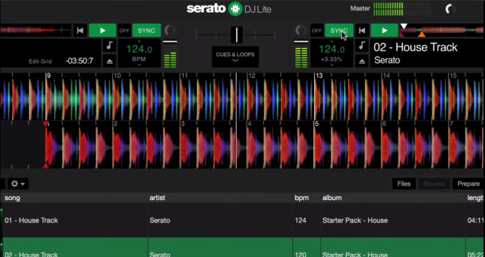
Task: Toggle key lock note icon, right deck
Action: click(362, 46)
